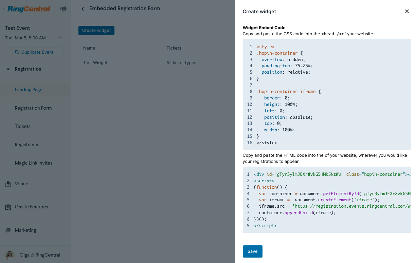Click the megaphone announcements icon

(63, 9)
